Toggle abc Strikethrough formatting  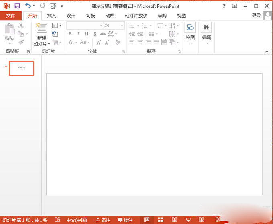point(103,34)
